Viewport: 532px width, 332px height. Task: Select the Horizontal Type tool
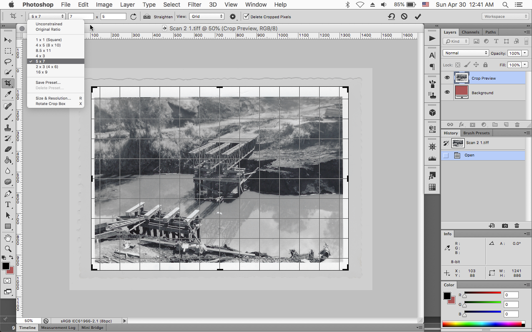click(8, 205)
